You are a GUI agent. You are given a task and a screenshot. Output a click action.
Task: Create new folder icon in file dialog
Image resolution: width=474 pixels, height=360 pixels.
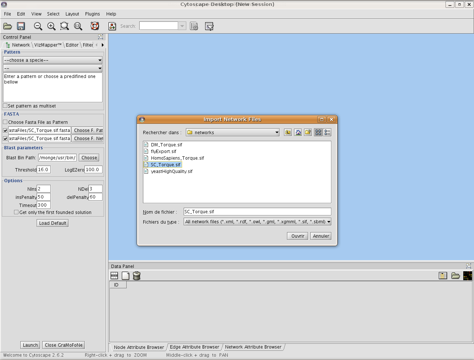pos(308,132)
